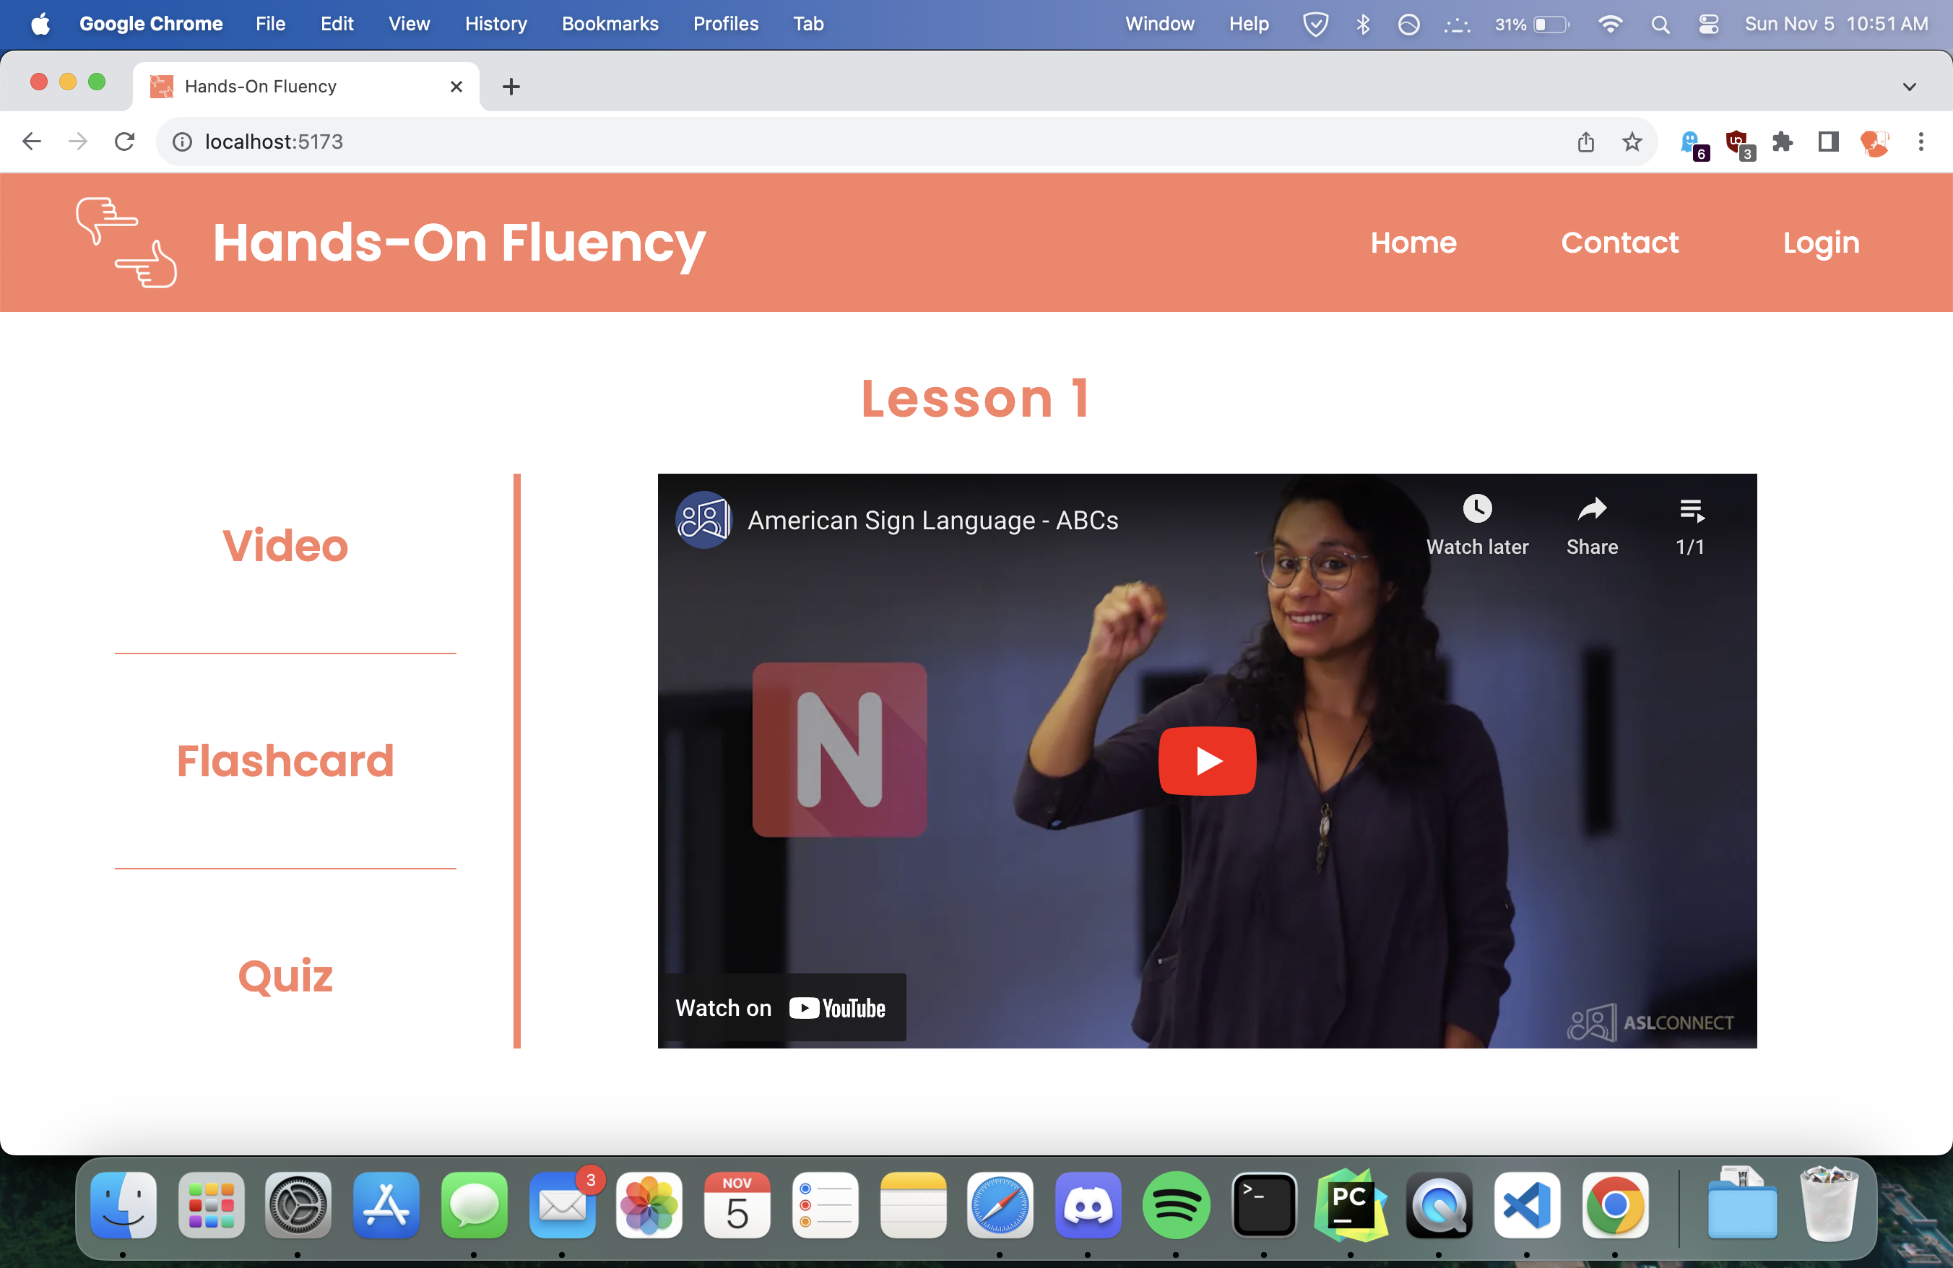Bookmark this page with star icon

1632,142
